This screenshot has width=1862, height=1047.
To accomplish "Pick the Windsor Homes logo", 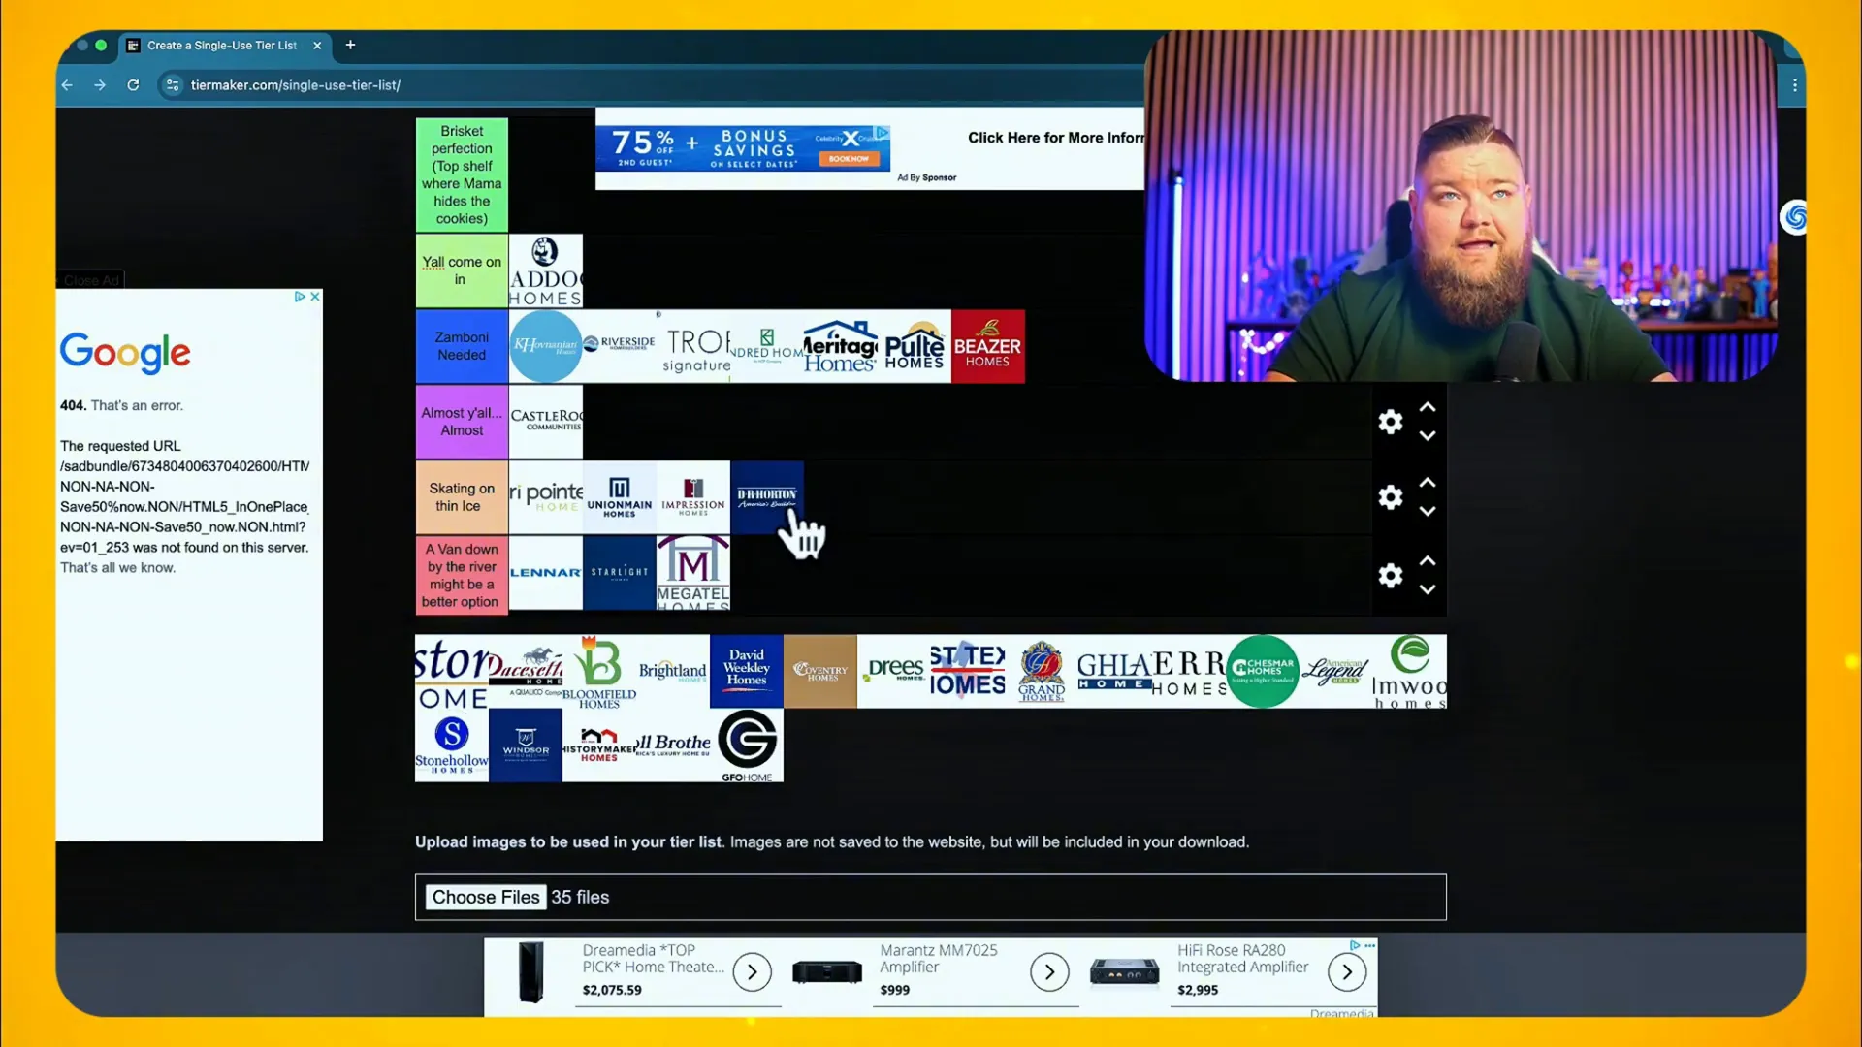I will pyautogui.click(x=526, y=746).
